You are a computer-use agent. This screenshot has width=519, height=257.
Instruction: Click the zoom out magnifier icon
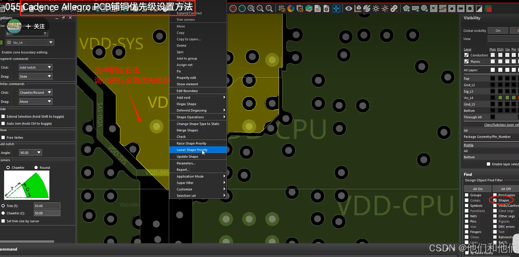pyautogui.click(x=251, y=8)
